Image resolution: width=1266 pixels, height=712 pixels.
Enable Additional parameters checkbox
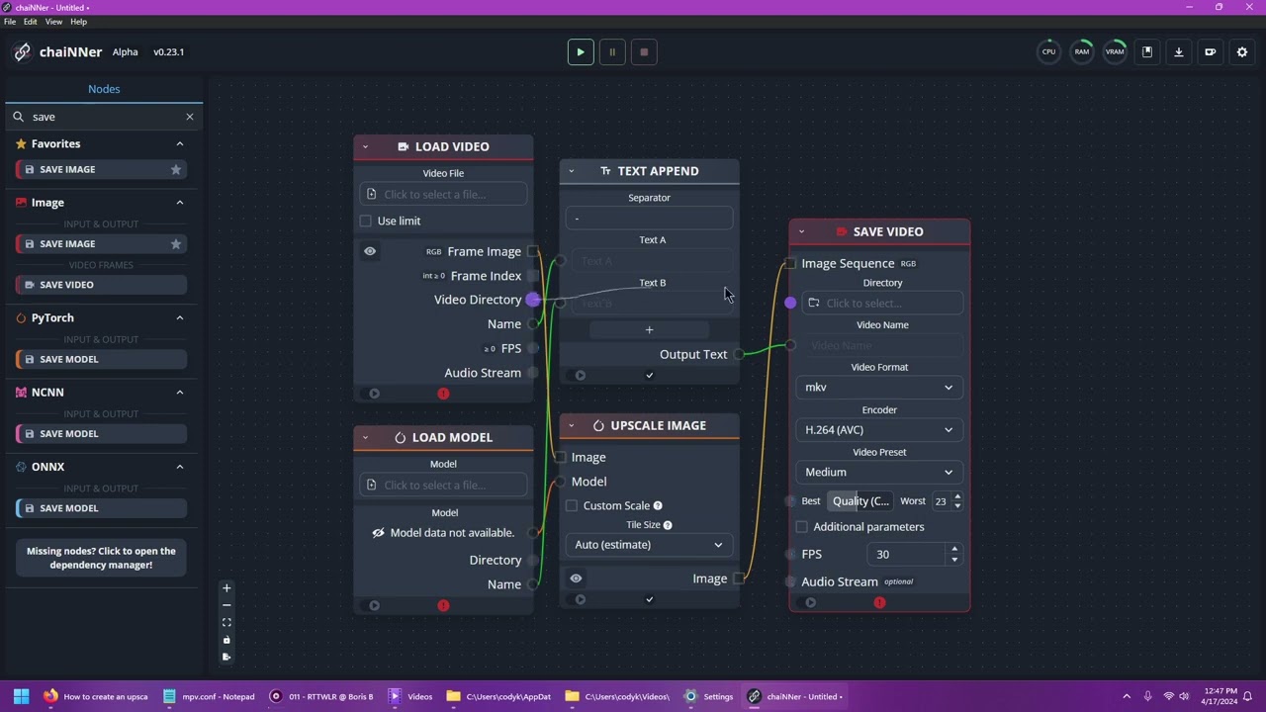[x=802, y=527]
